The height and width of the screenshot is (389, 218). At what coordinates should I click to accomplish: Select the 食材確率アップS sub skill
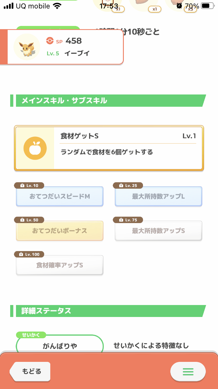[60, 265]
